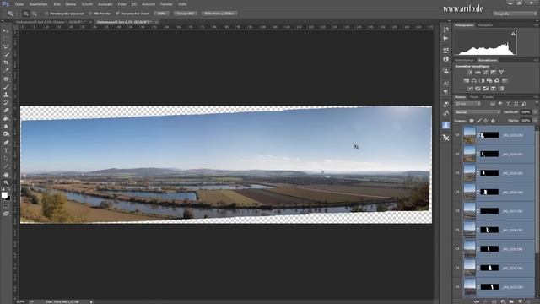This screenshot has width=540, height=304.
Task: Toggle the lock all padlock icon
Action: [x=493, y=121]
